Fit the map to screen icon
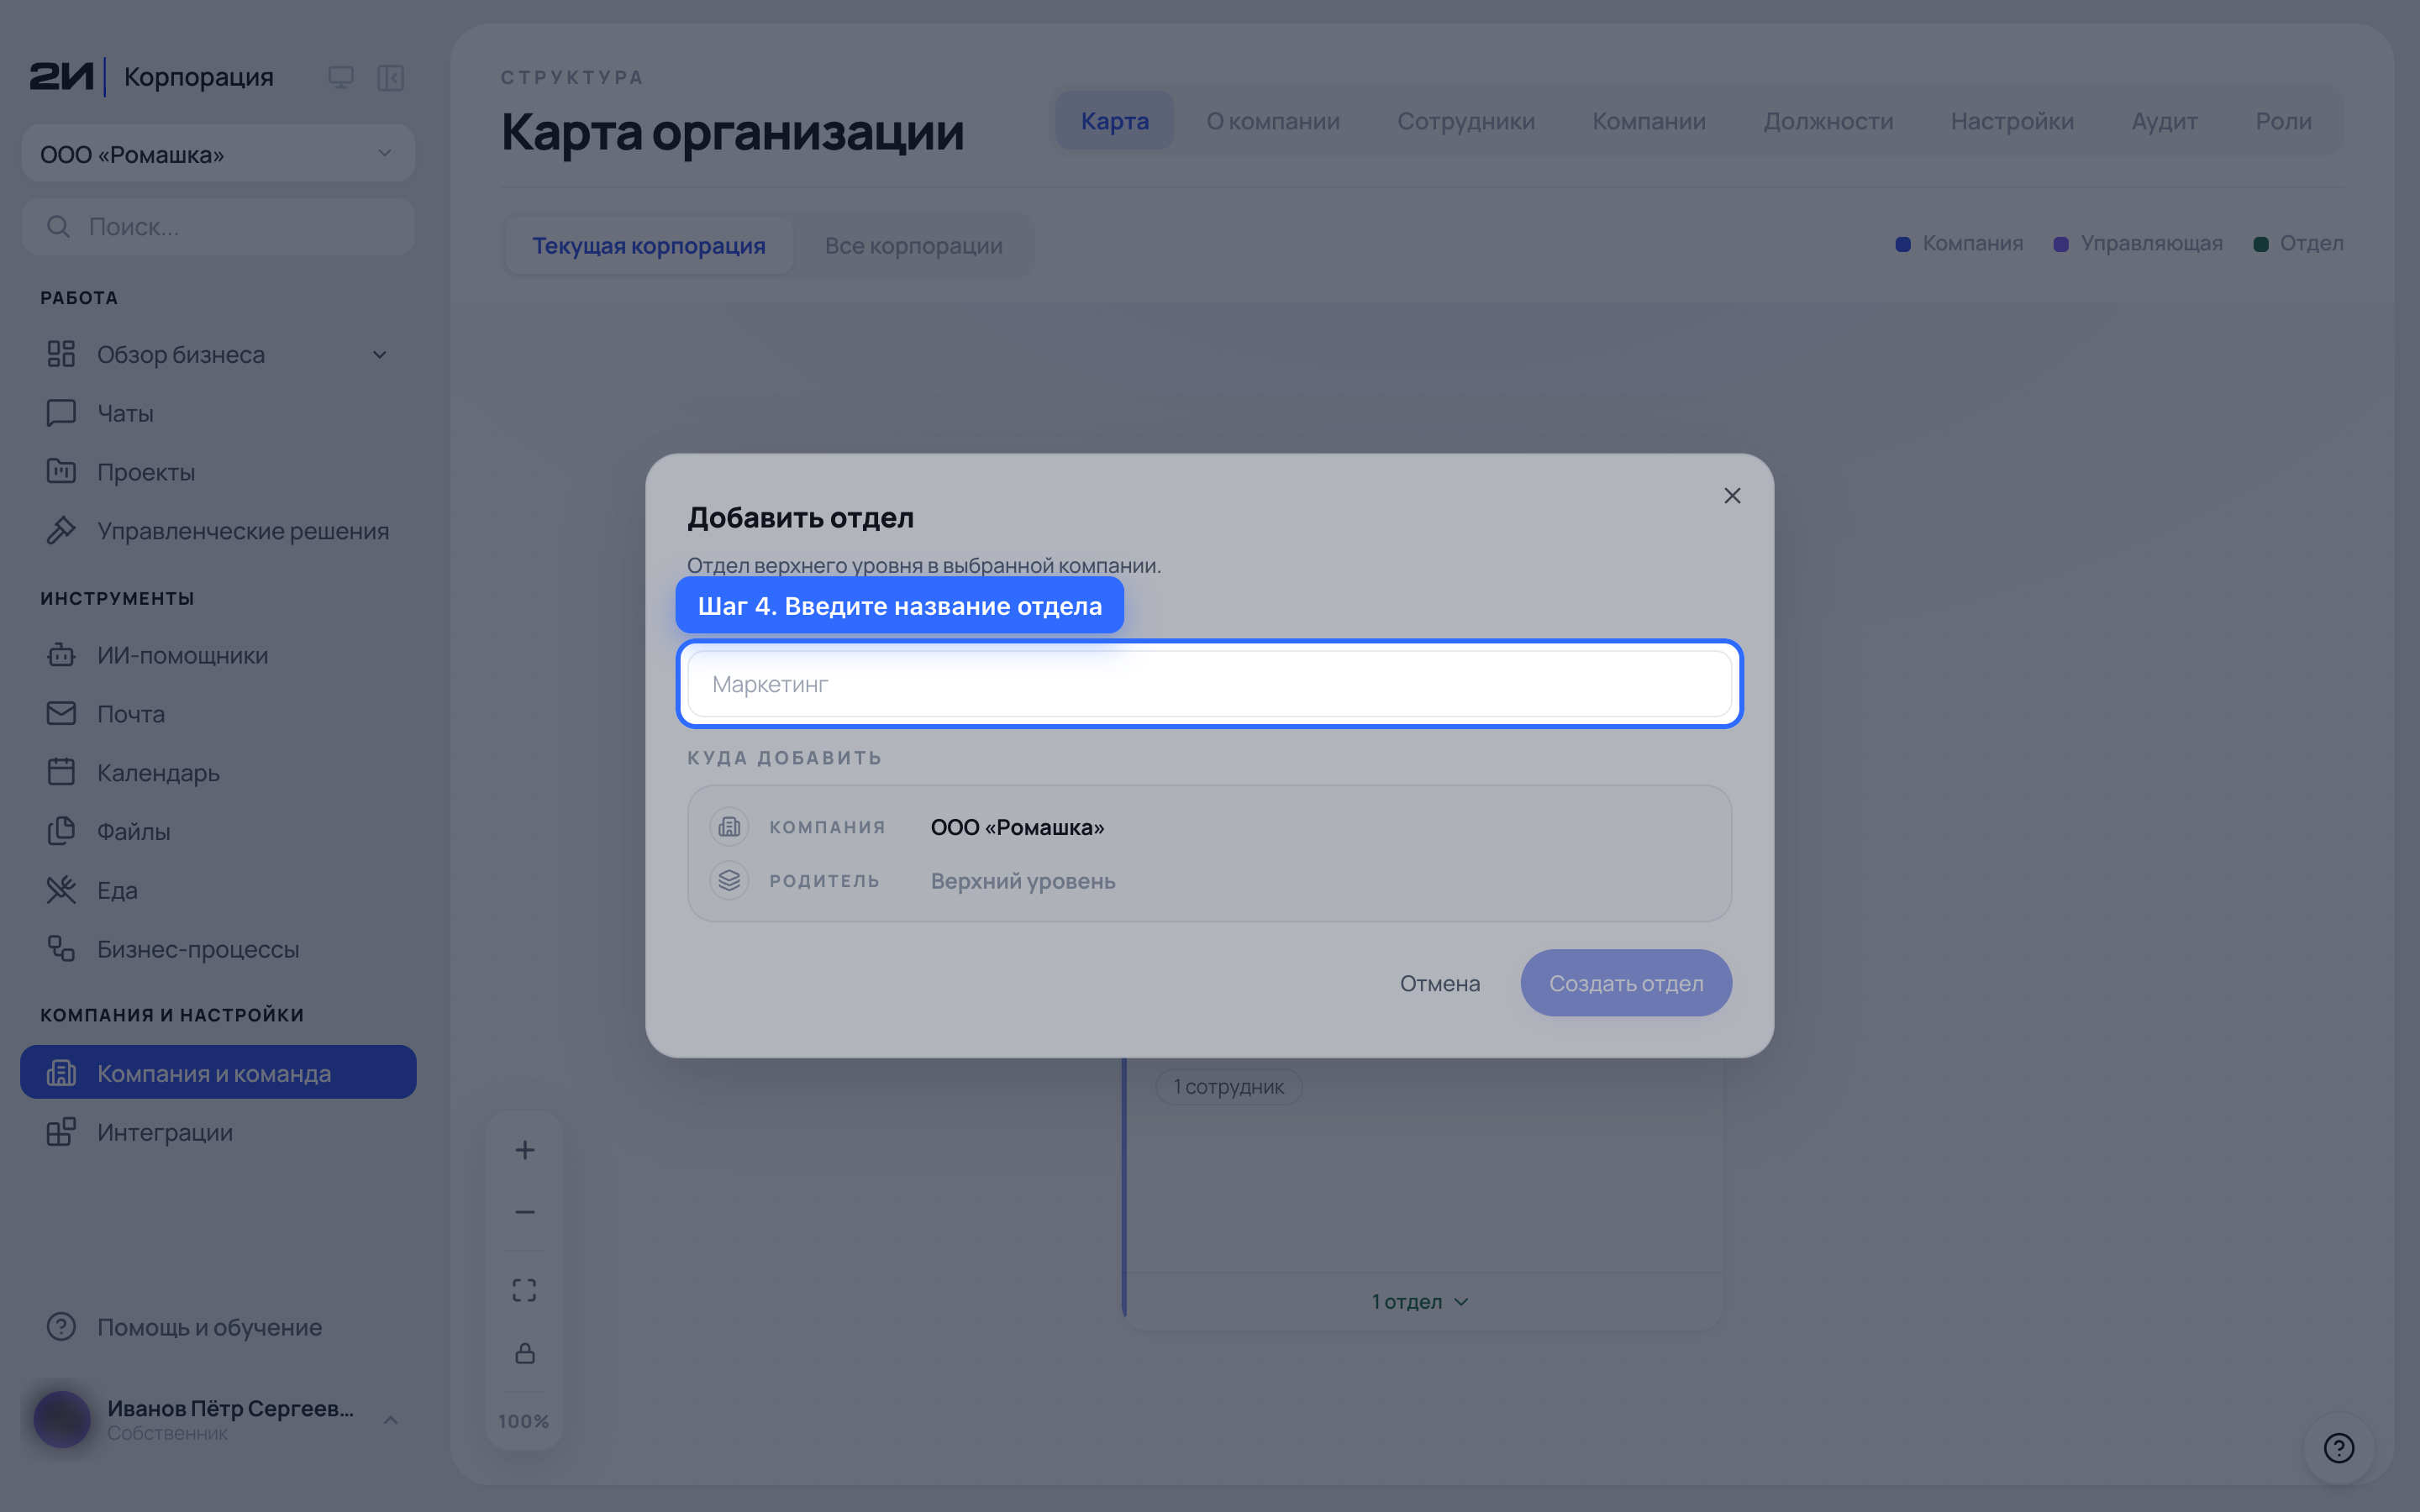This screenshot has height=1512, width=2420. [525, 1290]
